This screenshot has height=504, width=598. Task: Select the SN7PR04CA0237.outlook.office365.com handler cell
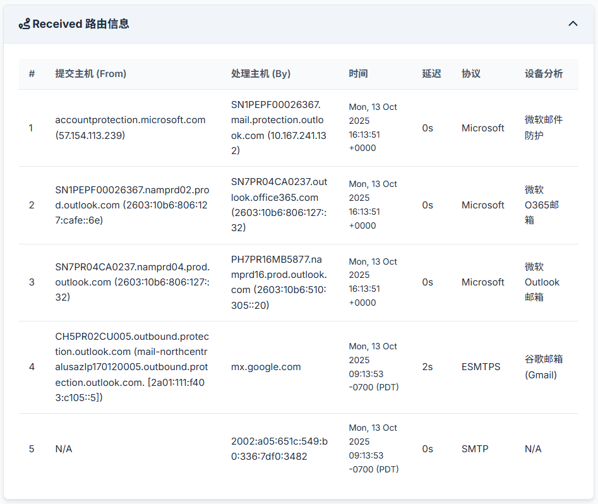point(278,205)
